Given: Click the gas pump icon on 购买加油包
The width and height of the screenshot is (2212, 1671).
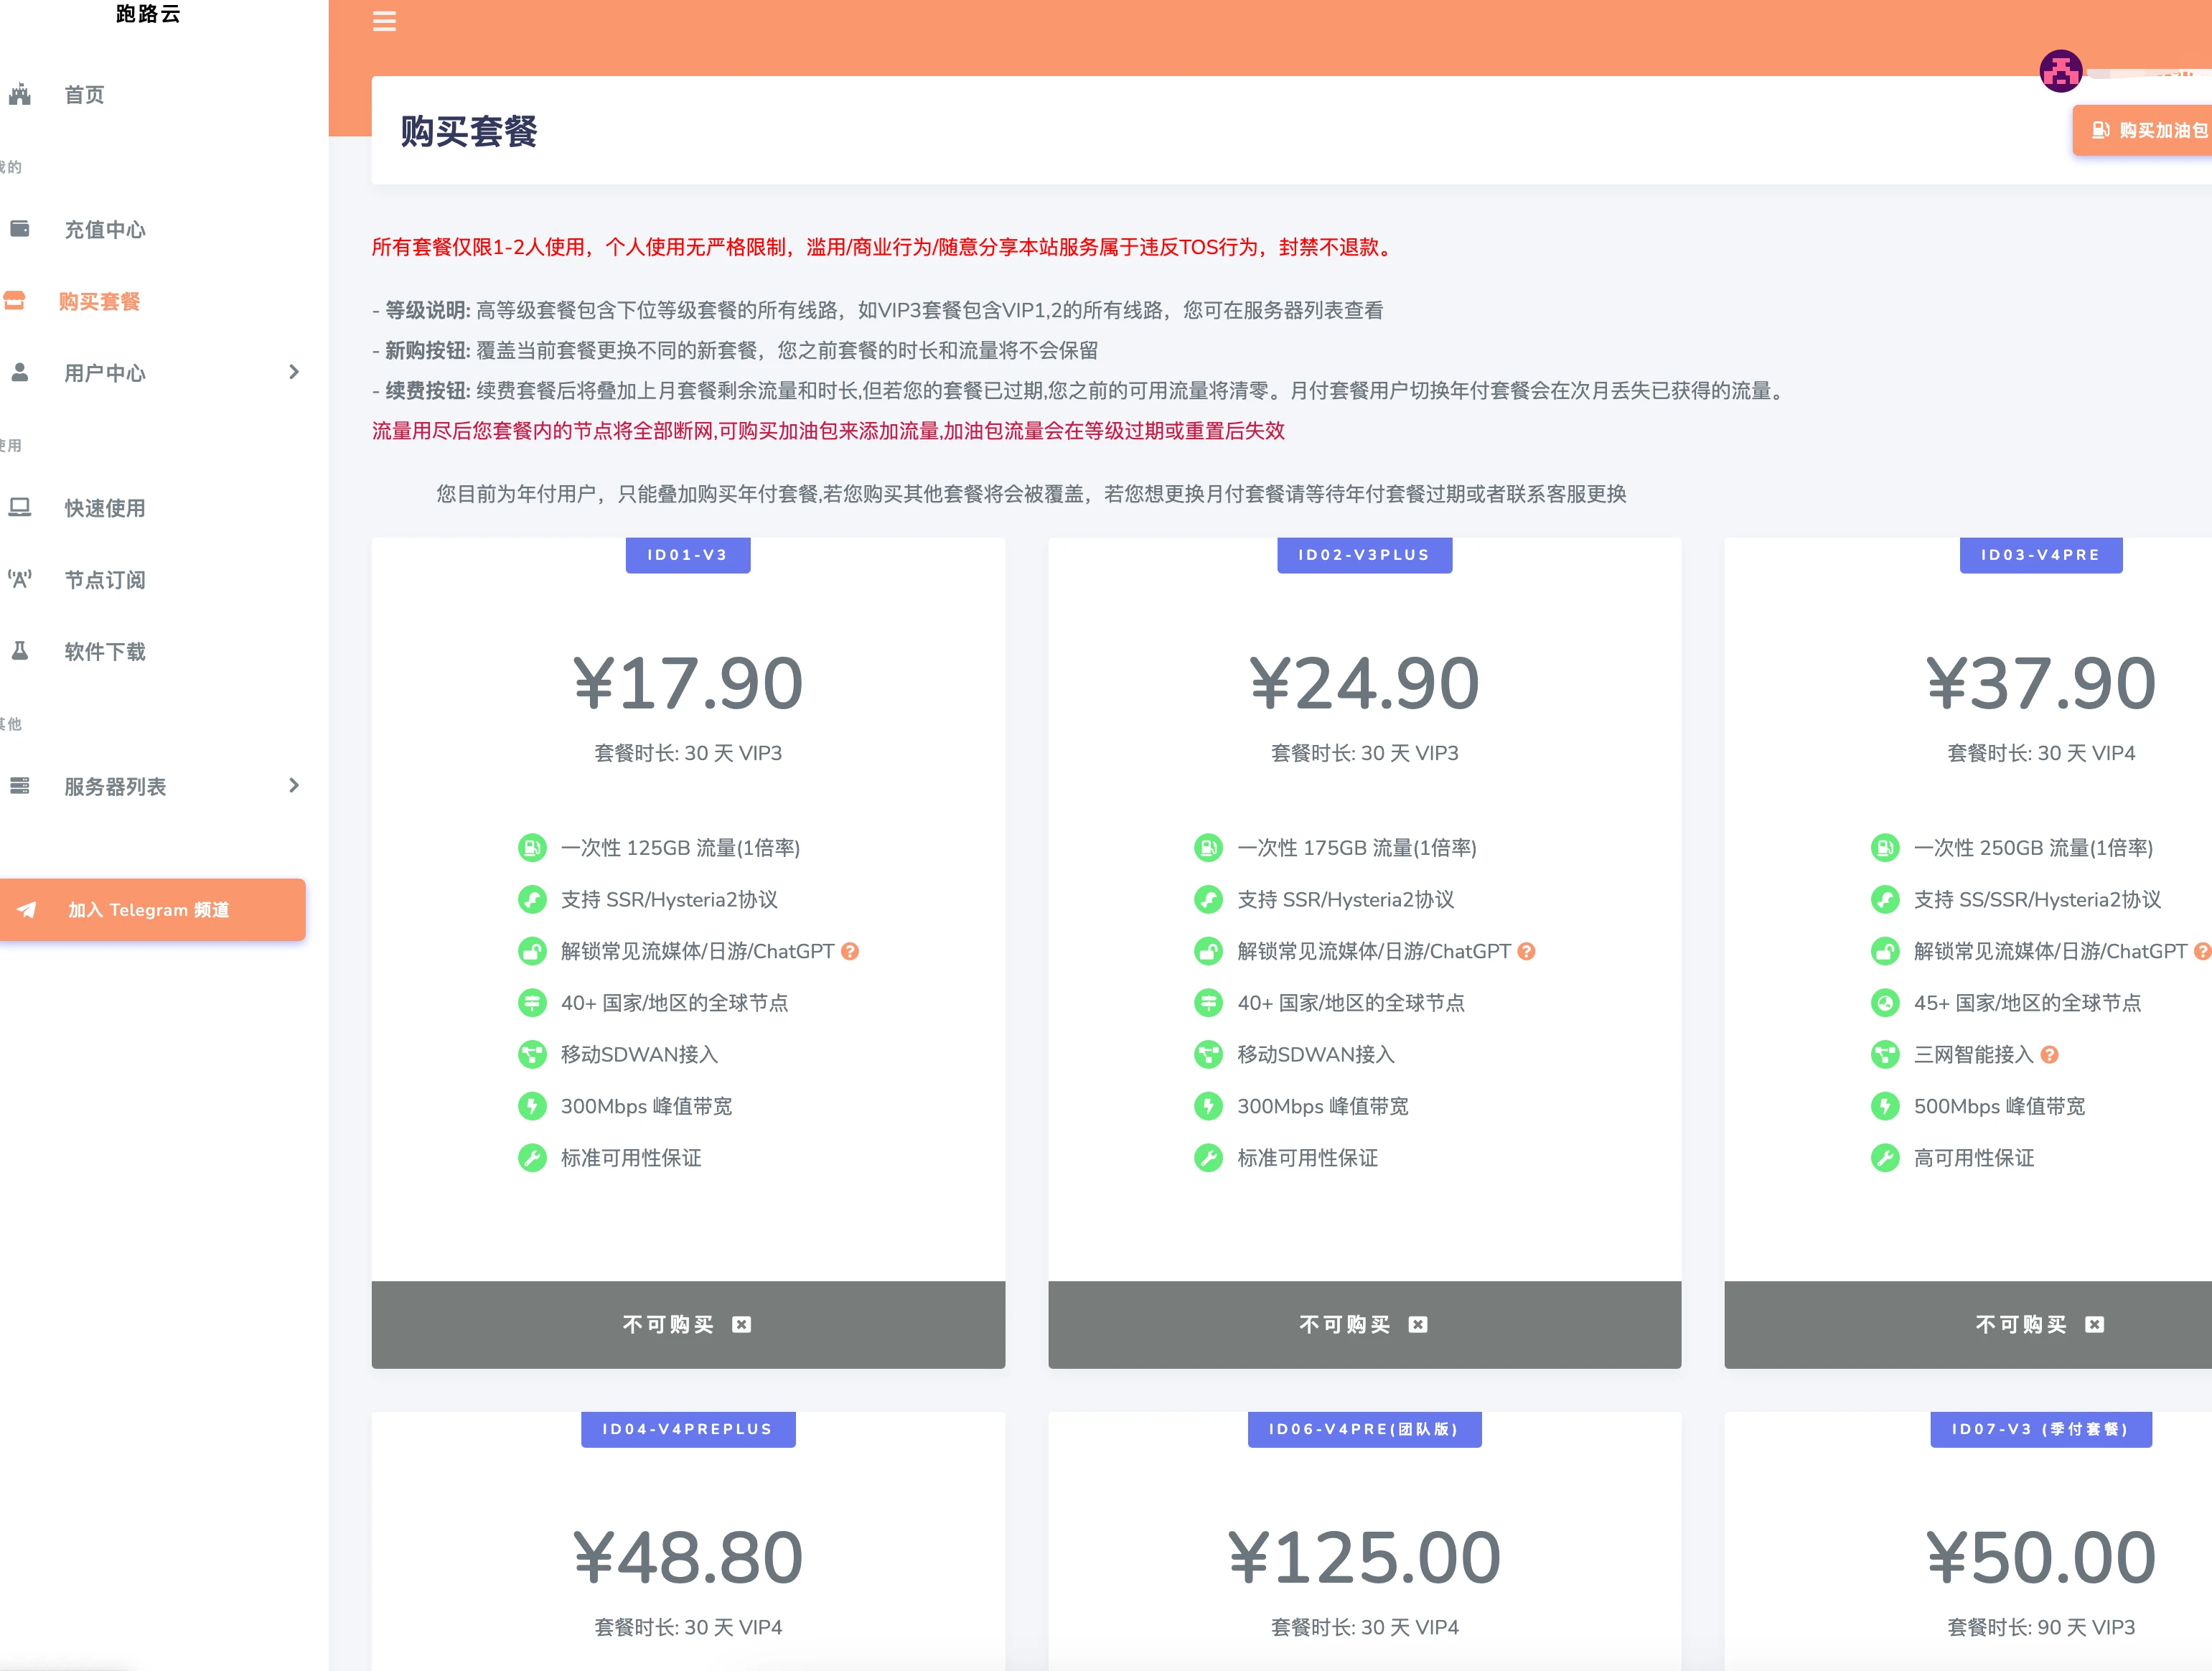Looking at the screenshot, I should (2101, 130).
